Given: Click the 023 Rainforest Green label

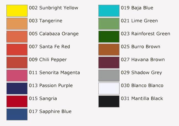Looking at the screenshot, I should click(146, 34).
